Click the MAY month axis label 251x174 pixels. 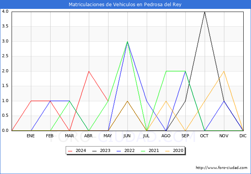coord(108,136)
